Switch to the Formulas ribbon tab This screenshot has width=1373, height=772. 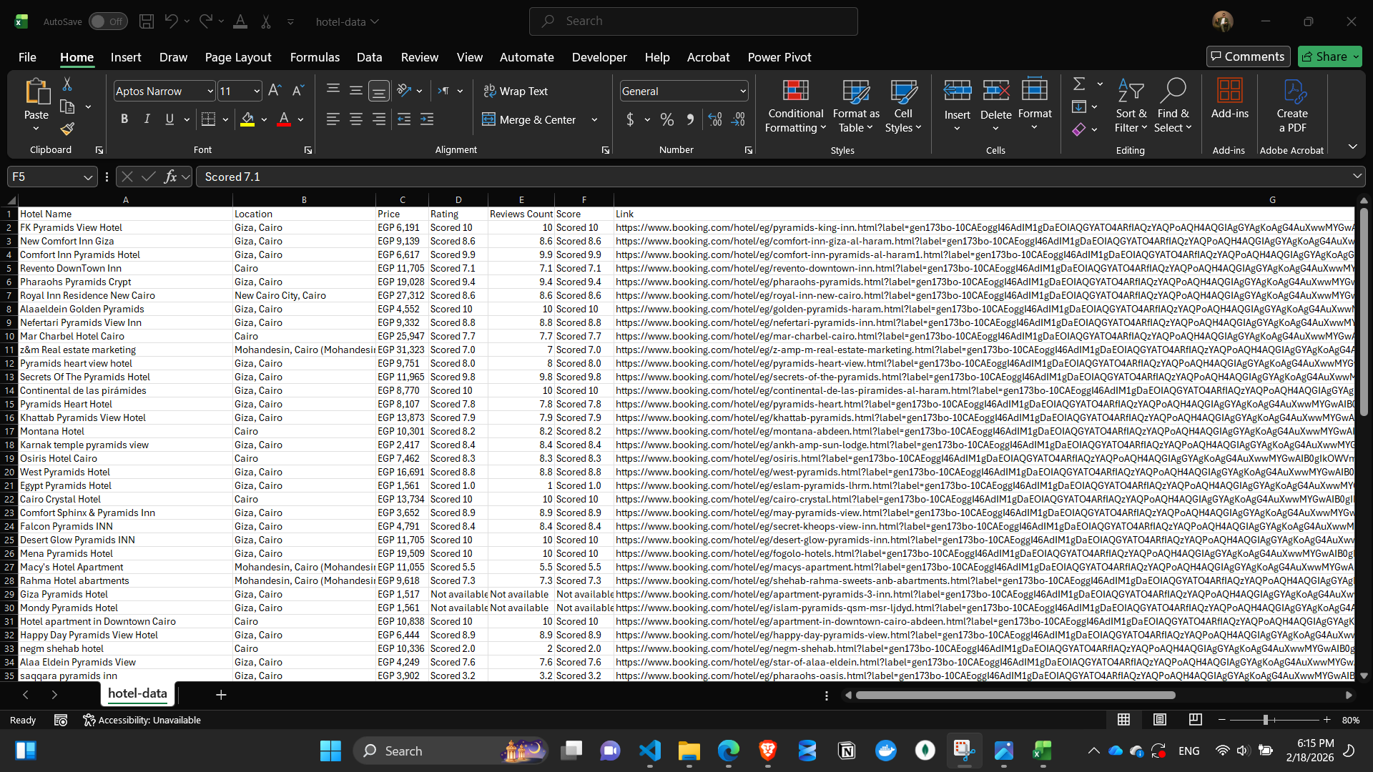pyautogui.click(x=315, y=57)
